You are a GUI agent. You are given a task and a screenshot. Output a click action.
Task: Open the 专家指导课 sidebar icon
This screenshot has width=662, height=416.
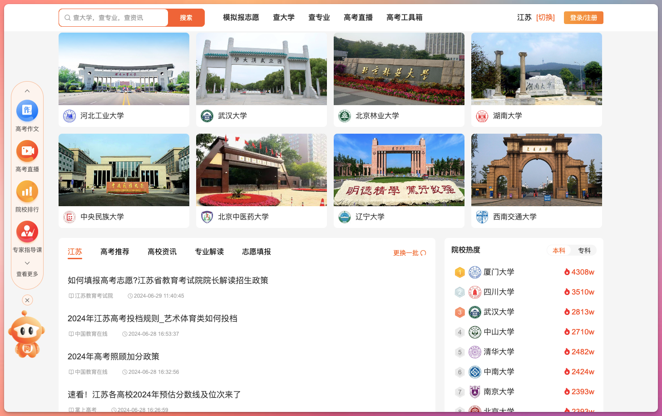pyautogui.click(x=27, y=232)
